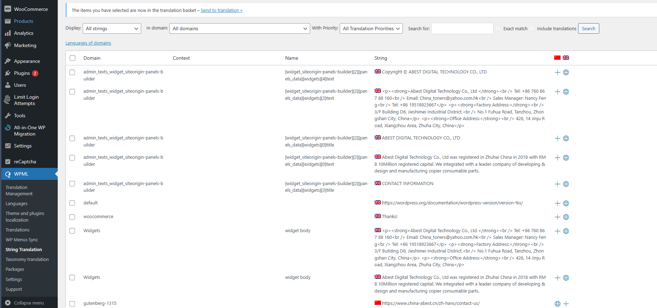This screenshot has height=308, width=657.
Task: Open the WPML Settings submenu item
Action: click(x=14, y=280)
